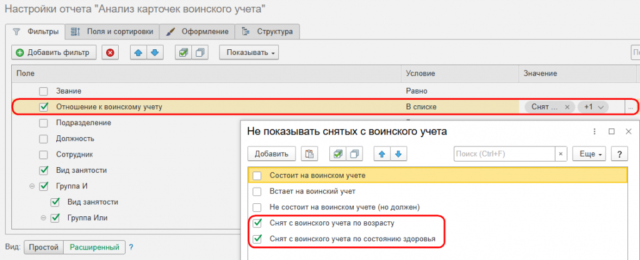Expand the +1 values dropdown

pos(593,107)
